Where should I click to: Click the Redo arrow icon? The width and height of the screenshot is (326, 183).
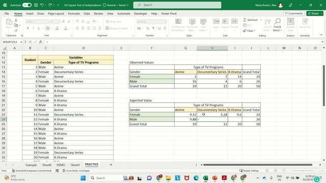click(x=50, y=5)
